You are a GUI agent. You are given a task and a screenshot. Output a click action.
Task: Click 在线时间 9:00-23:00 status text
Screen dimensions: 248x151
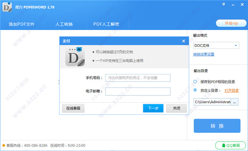pyautogui.click(x=68, y=145)
